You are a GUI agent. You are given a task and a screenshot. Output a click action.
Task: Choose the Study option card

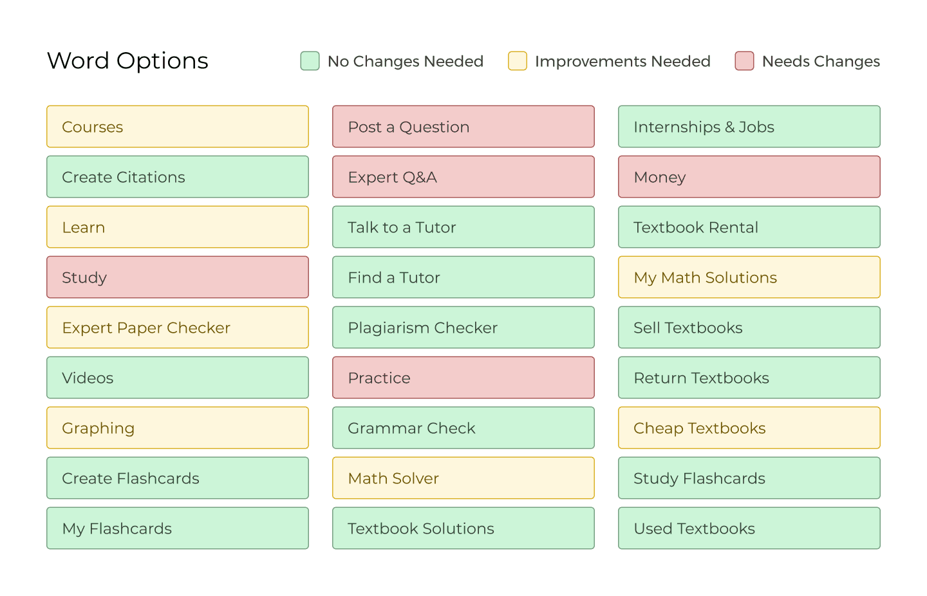178,277
